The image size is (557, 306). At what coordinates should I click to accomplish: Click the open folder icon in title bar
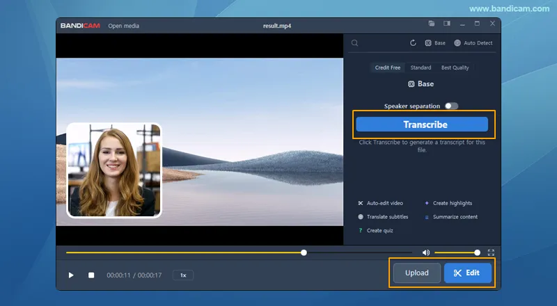432,24
